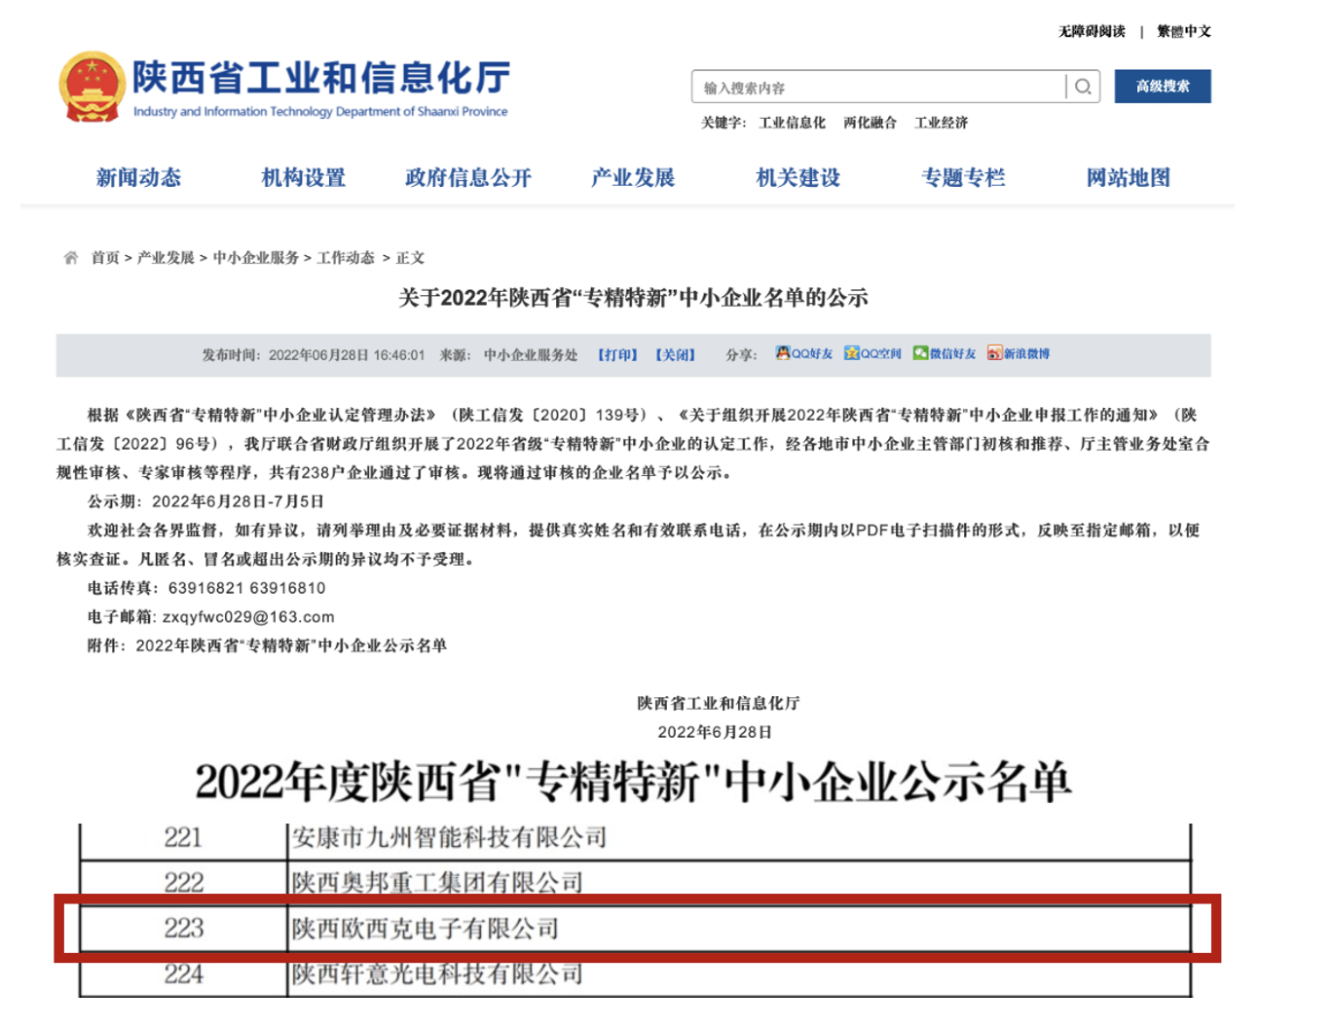Click the Shaanxi department emblem logo

92,87
